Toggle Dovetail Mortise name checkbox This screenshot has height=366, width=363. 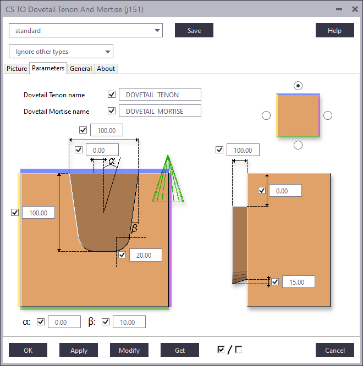pyautogui.click(x=112, y=110)
